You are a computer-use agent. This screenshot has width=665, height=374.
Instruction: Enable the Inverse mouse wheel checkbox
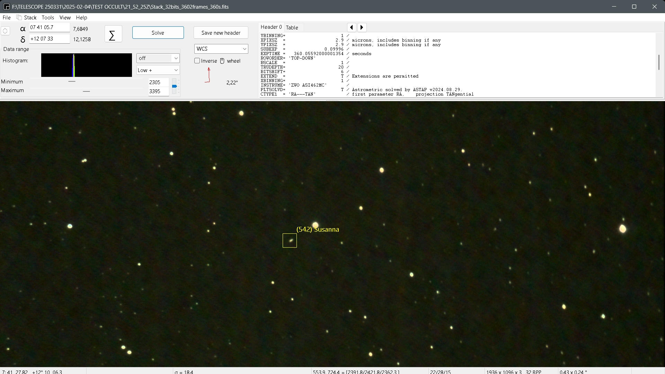pos(197,61)
